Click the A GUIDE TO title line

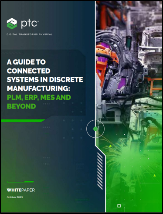point(26,62)
